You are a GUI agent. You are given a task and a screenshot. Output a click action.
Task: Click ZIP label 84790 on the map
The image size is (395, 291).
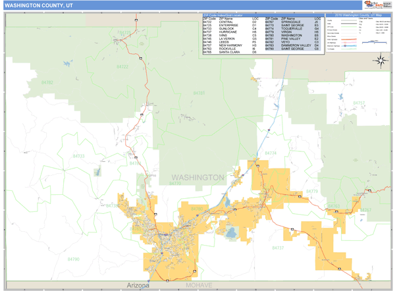point(74,259)
